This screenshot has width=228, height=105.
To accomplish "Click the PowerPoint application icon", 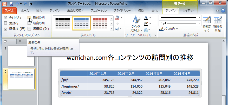I will click(x=5, y=4).
